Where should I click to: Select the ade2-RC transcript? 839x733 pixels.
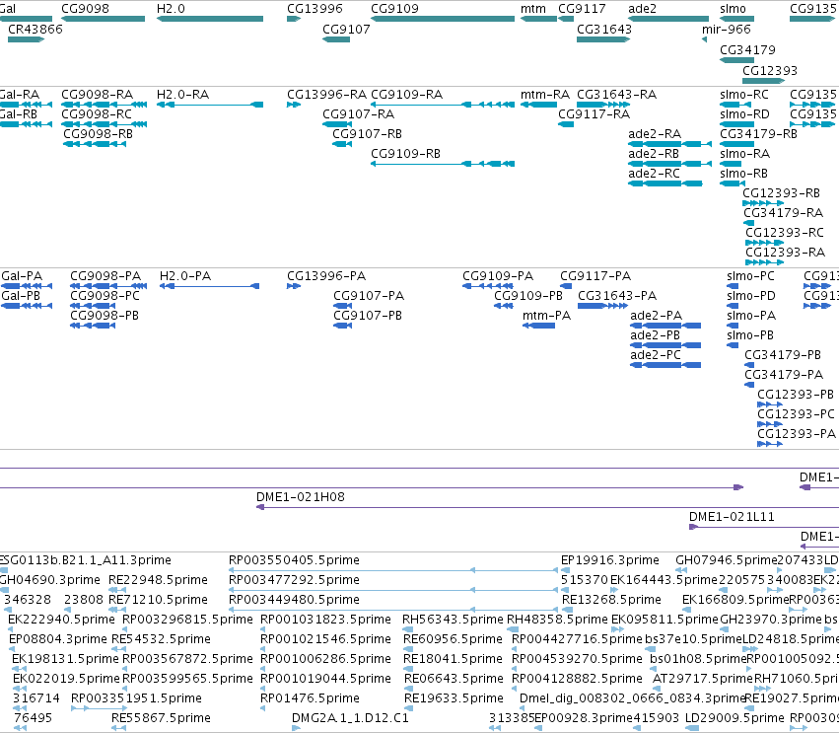tap(665, 183)
